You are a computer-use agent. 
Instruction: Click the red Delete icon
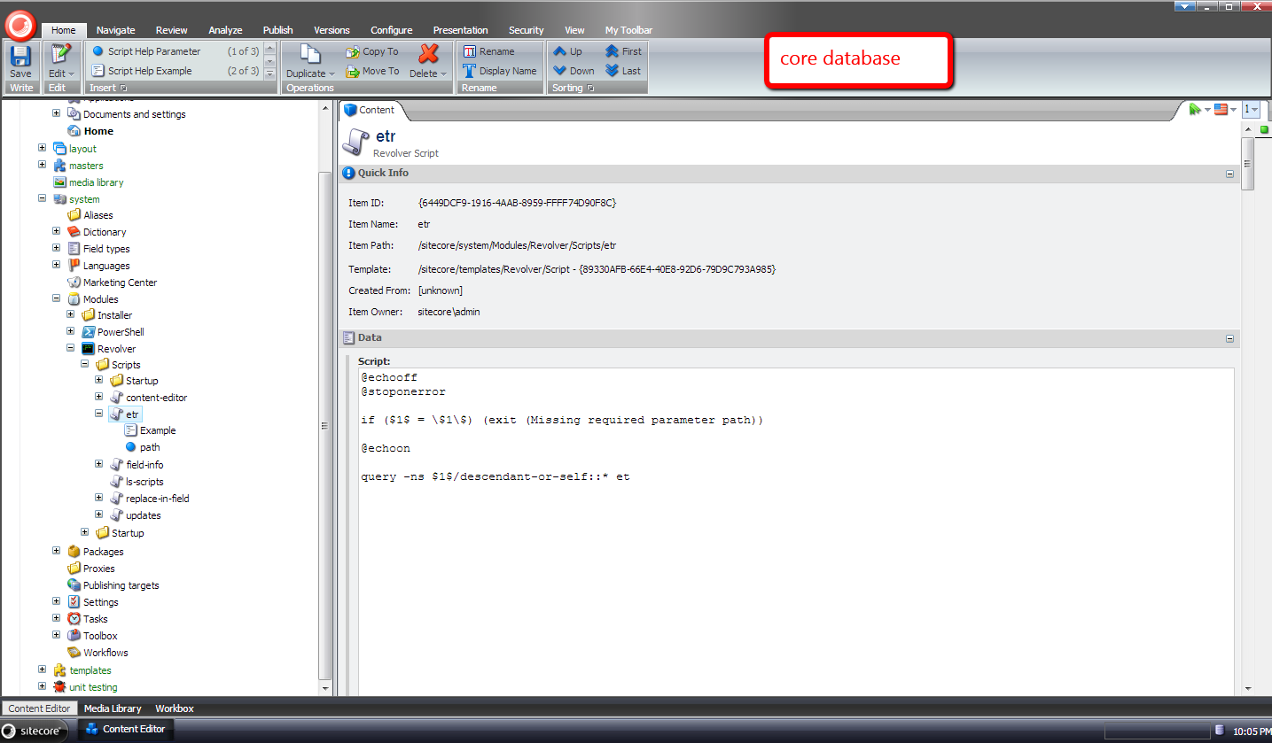(x=428, y=55)
